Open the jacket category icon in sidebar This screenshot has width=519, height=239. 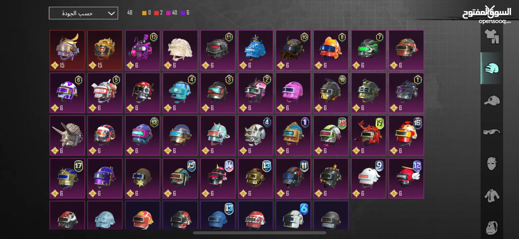491,196
